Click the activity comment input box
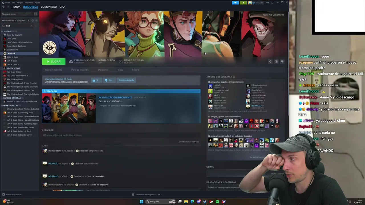The image size is (365, 205). [x=121, y=135]
